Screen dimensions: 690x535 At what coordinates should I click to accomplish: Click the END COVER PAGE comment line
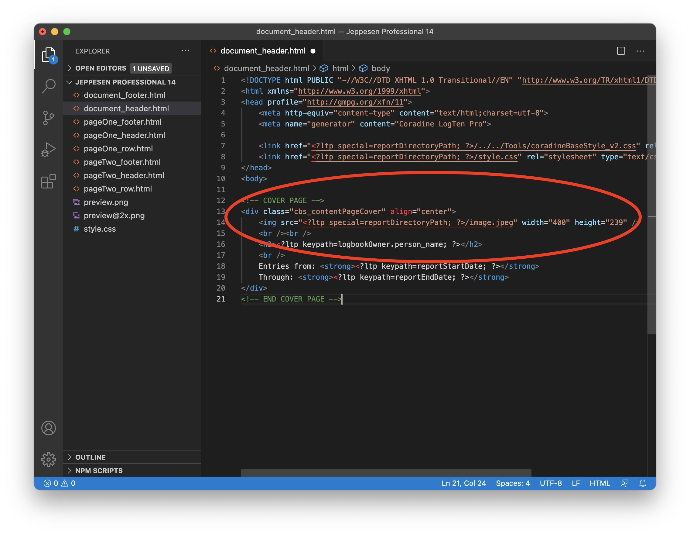(291, 299)
